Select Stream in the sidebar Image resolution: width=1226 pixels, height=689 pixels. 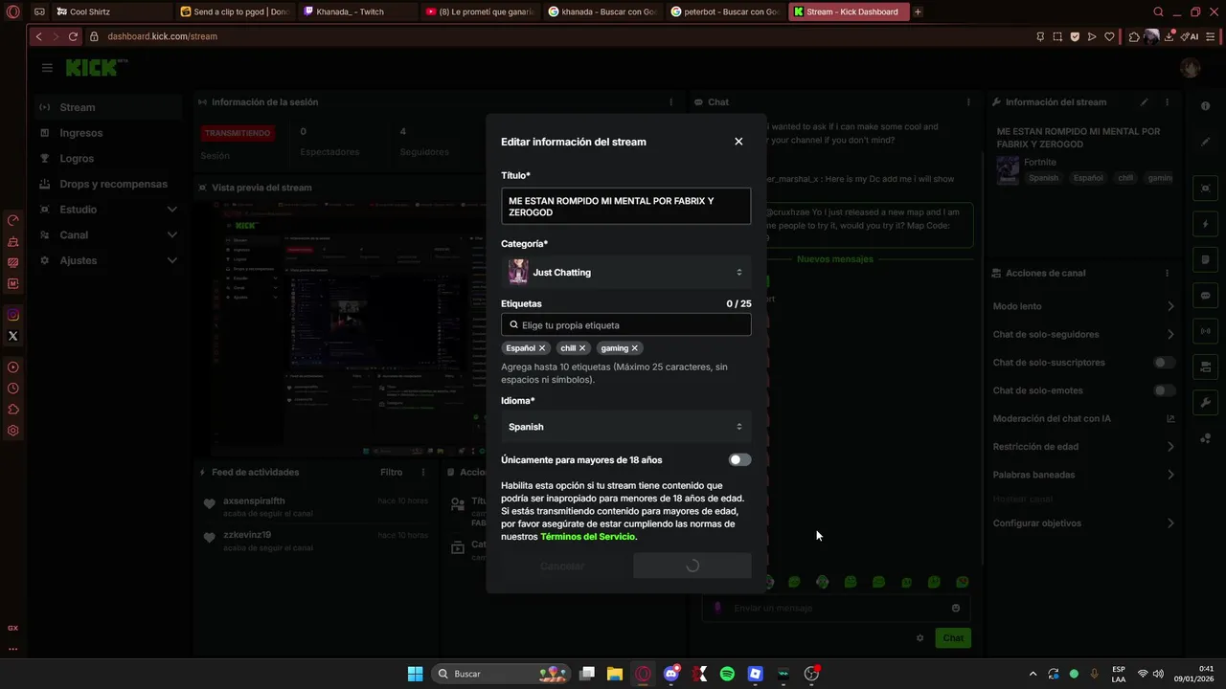107,107
